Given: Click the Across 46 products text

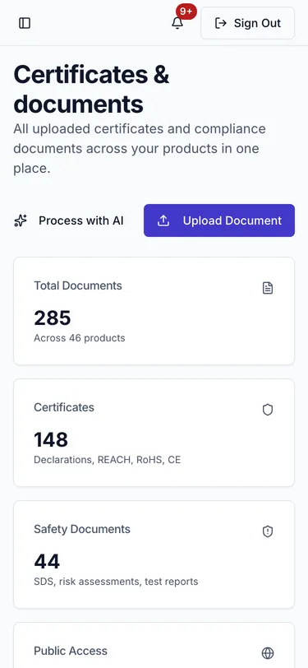Looking at the screenshot, I should pyautogui.click(x=80, y=338).
